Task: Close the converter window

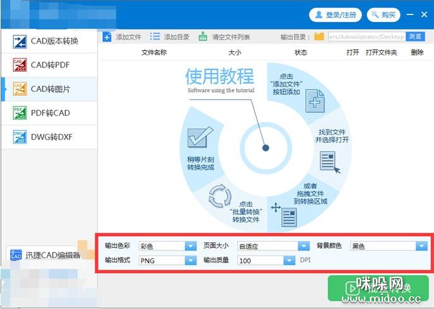Action: (425, 14)
